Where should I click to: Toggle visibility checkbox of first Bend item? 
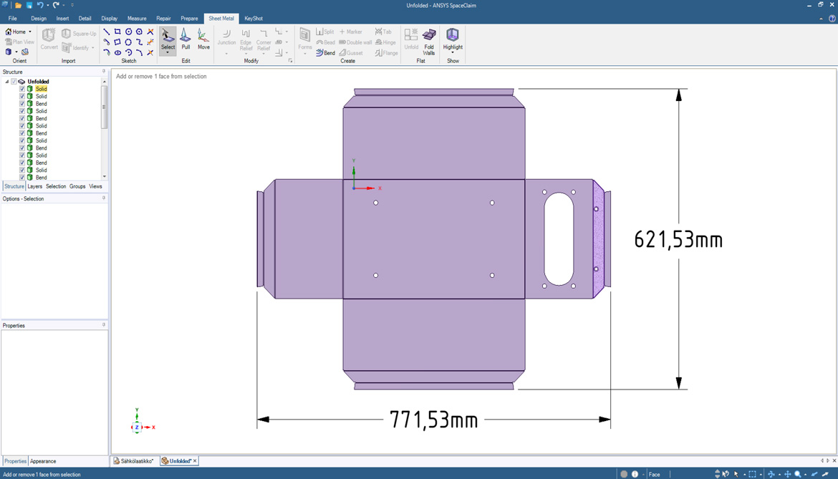click(22, 104)
